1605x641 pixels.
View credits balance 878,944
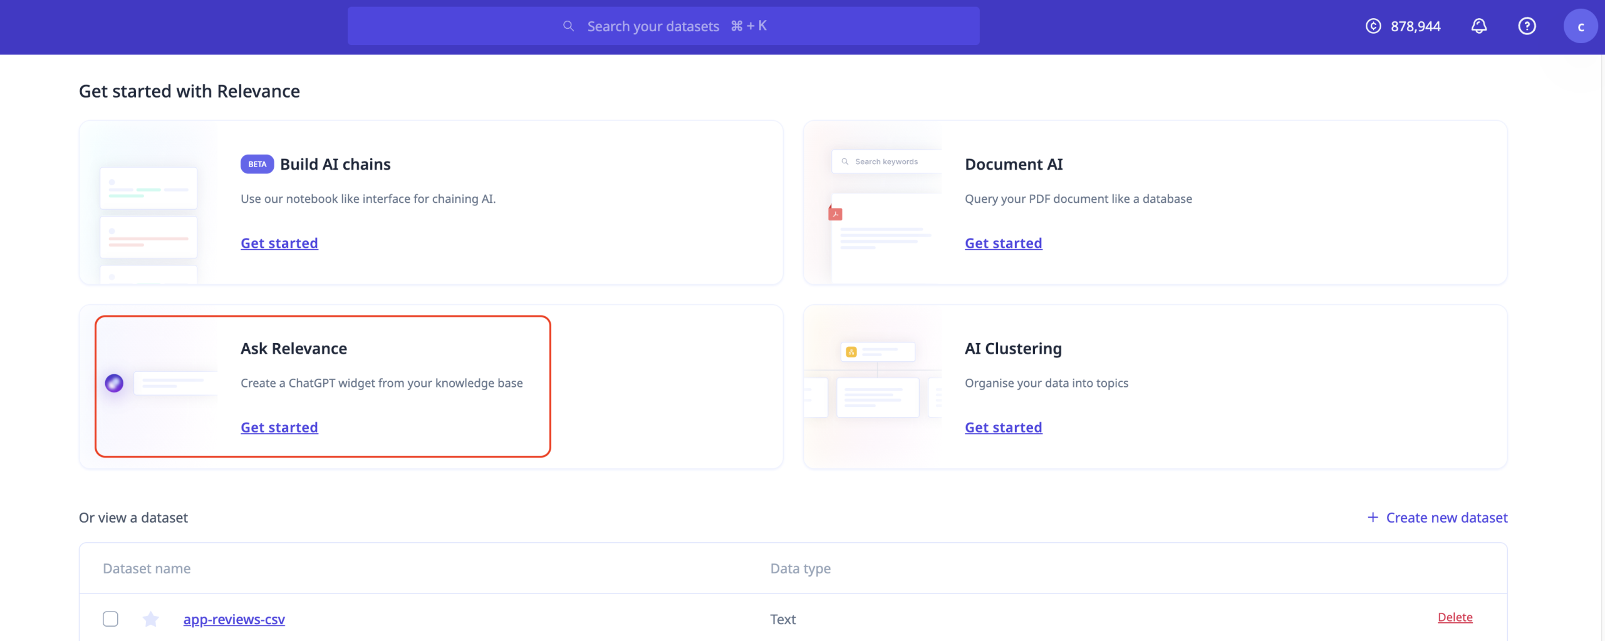[1415, 26]
